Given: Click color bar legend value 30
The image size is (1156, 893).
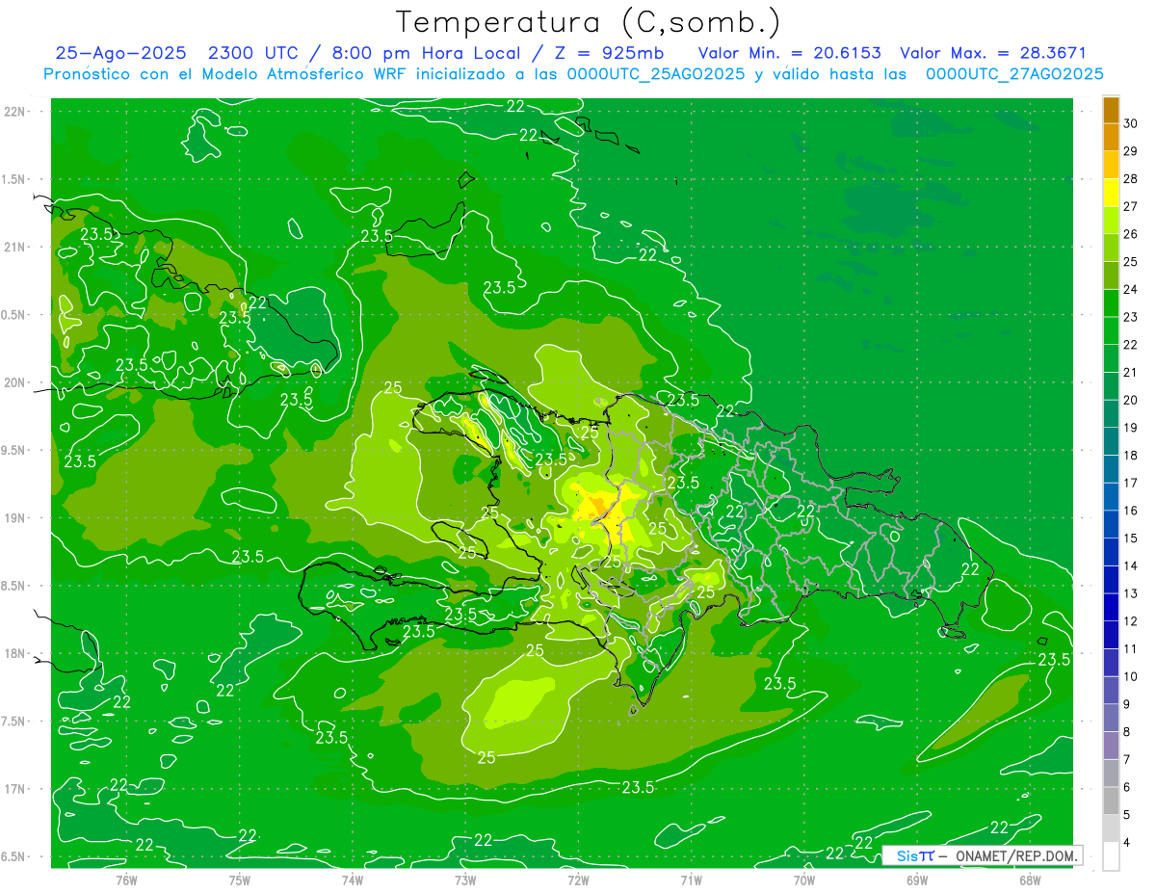Looking at the screenshot, I should [1131, 123].
